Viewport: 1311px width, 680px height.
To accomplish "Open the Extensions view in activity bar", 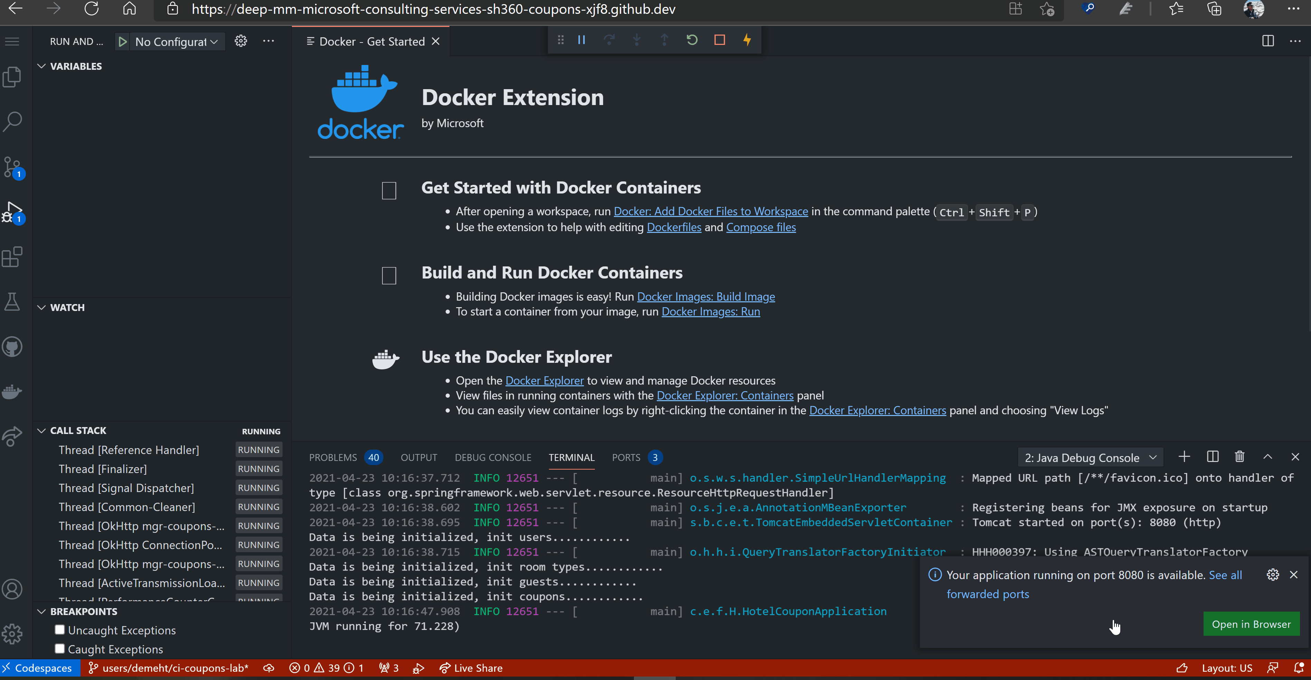I will pos(12,257).
